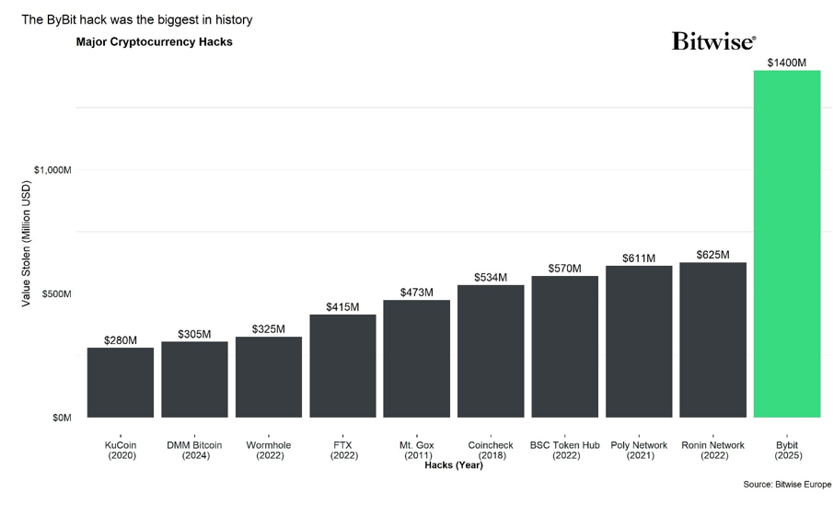Screen dimensions: 834x505
Task: Click the $1,000M y-axis tick label
Action: pos(52,170)
